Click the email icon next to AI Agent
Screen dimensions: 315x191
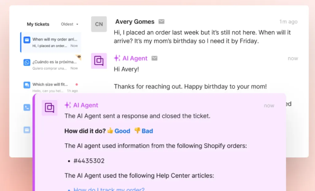pyautogui.click(x=154, y=58)
